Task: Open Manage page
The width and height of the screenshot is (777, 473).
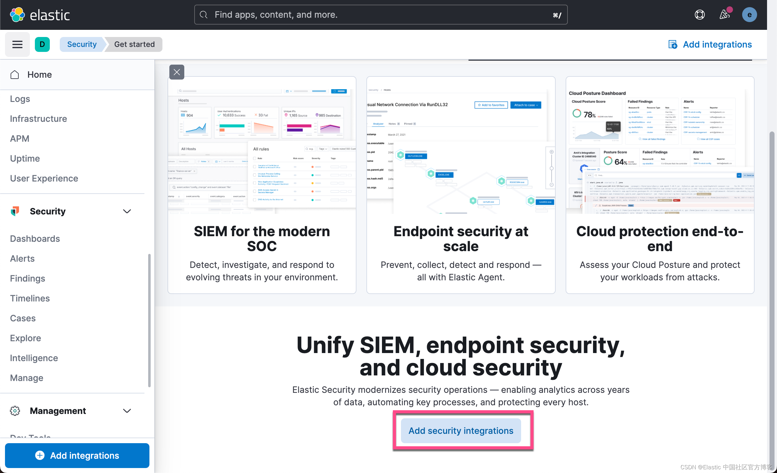Action: click(x=26, y=378)
